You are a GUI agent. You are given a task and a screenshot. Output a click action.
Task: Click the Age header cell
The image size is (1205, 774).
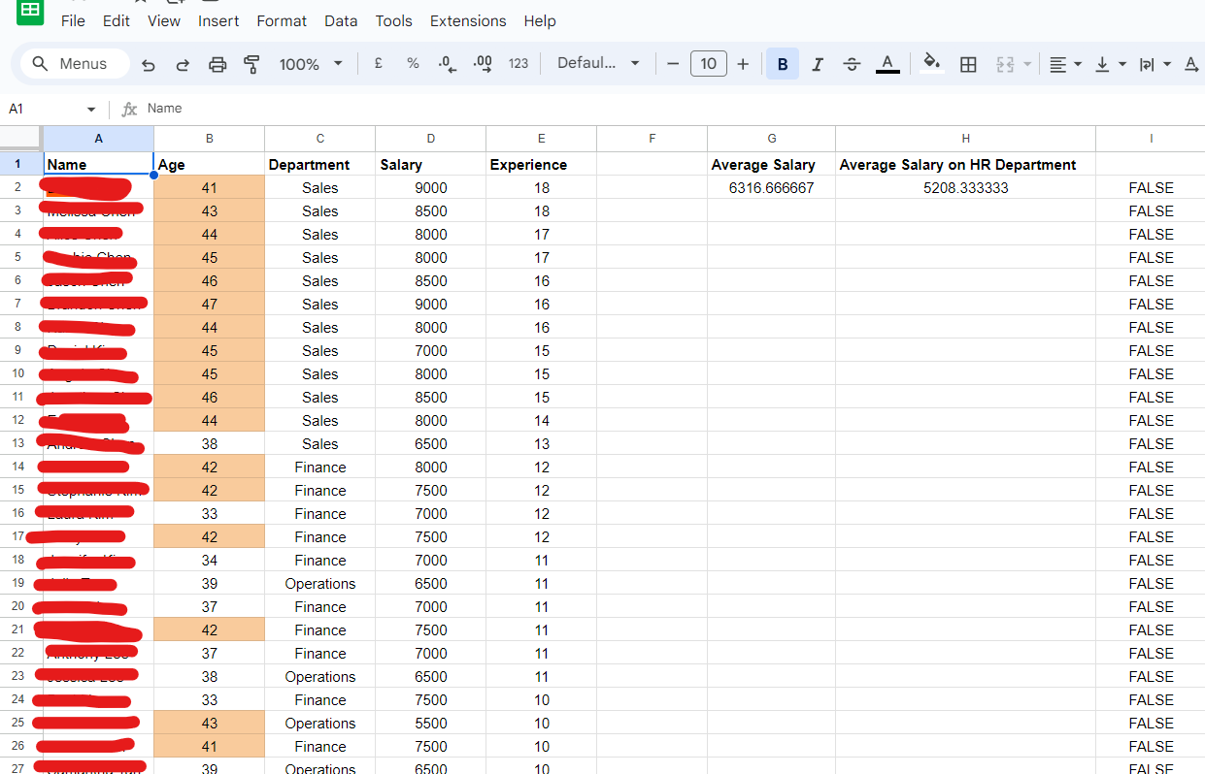[209, 164]
